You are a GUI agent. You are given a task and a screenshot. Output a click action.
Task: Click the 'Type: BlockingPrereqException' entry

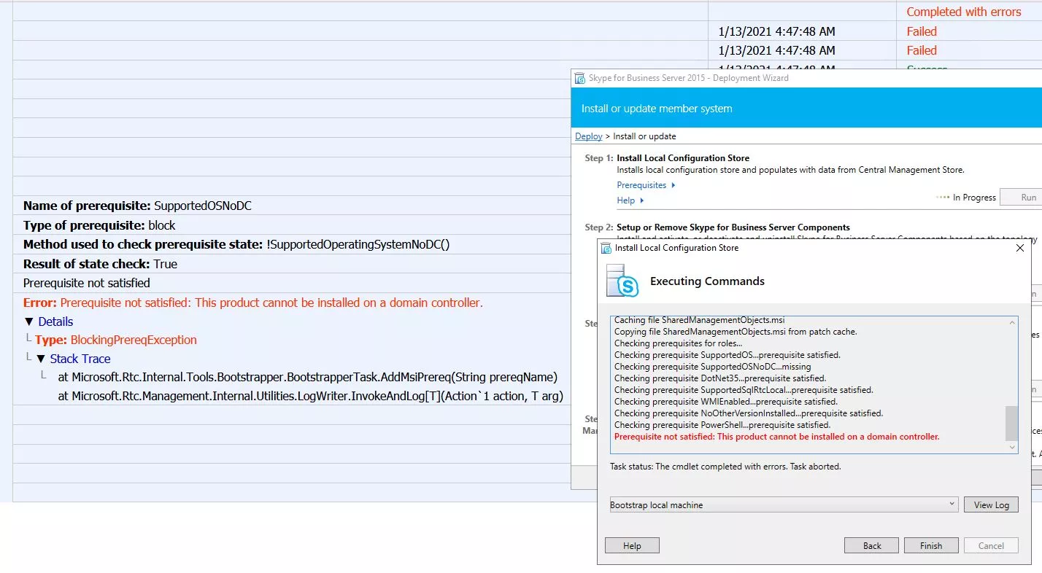[116, 340]
